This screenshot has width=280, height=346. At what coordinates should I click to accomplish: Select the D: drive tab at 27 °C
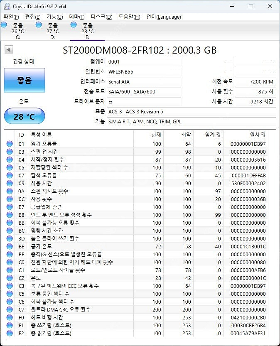point(52,31)
